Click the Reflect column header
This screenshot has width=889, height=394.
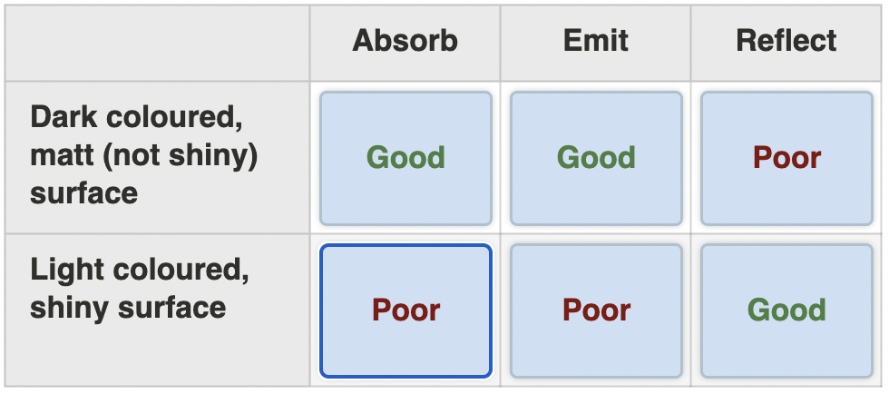click(x=786, y=41)
